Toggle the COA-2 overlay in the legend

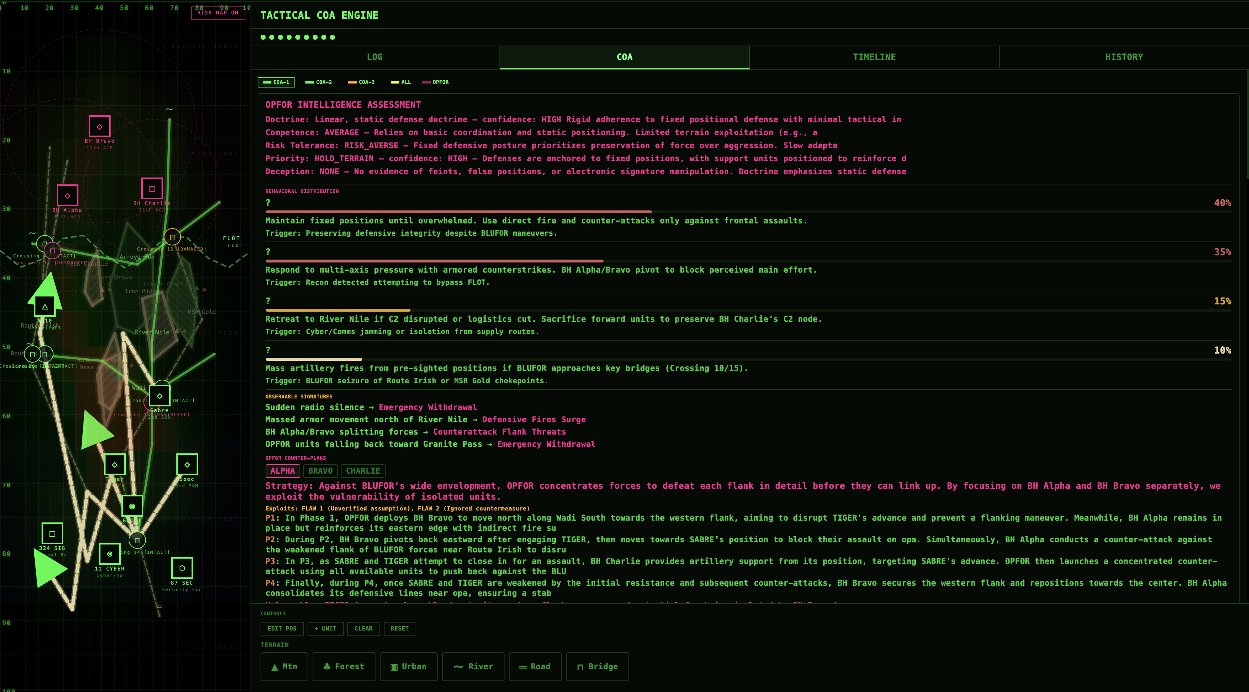pyautogui.click(x=319, y=82)
